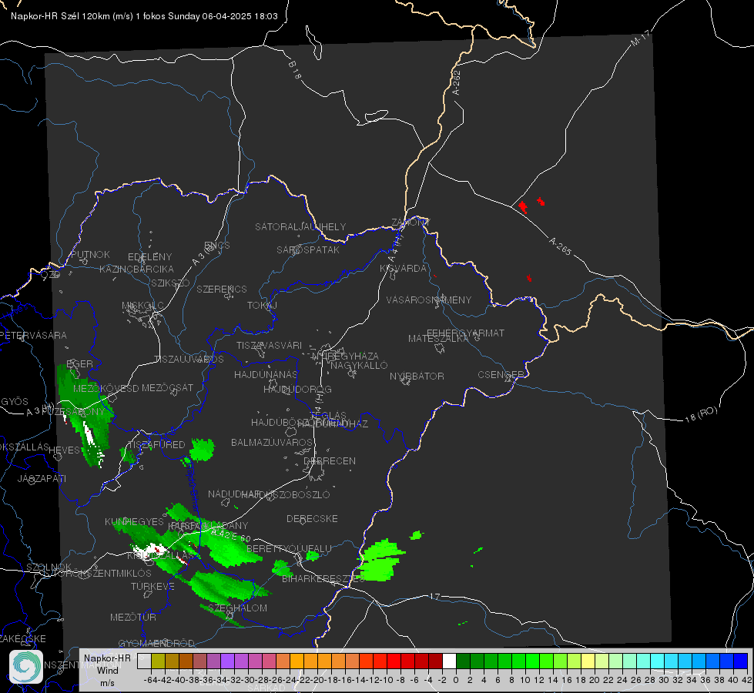The height and width of the screenshot is (693, 754).
Task: Pick the dark green swatch at 0 m/s
Action: click(463, 661)
